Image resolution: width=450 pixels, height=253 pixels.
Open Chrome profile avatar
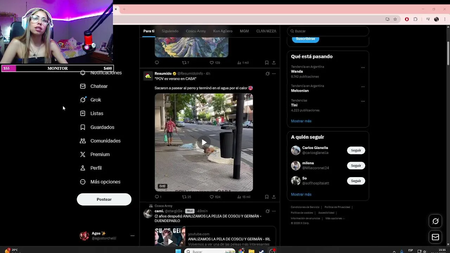[x=436, y=19]
